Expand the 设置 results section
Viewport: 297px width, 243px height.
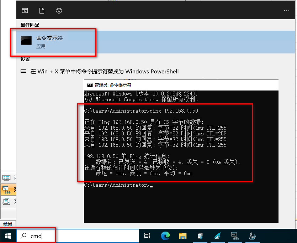pos(25,59)
